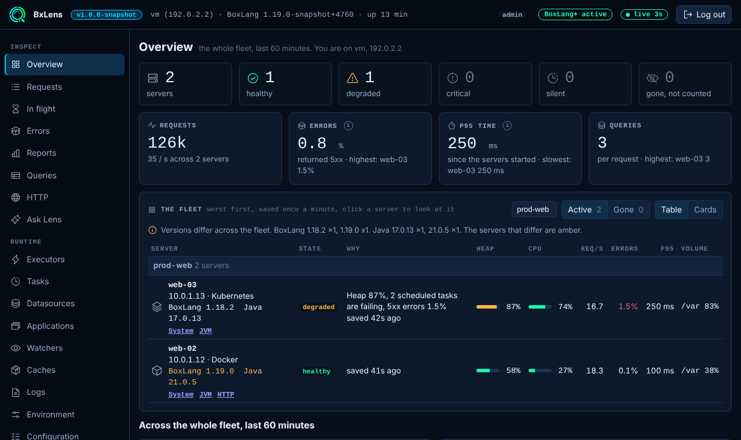Click the crossed-out eye gone icon
This screenshot has height=440, width=741.
point(652,78)
